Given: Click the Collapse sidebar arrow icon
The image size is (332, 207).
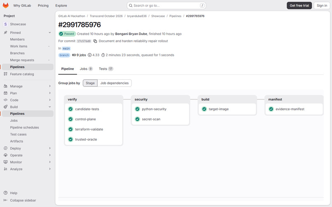Looking at the screenshot, I should point(5,200).
